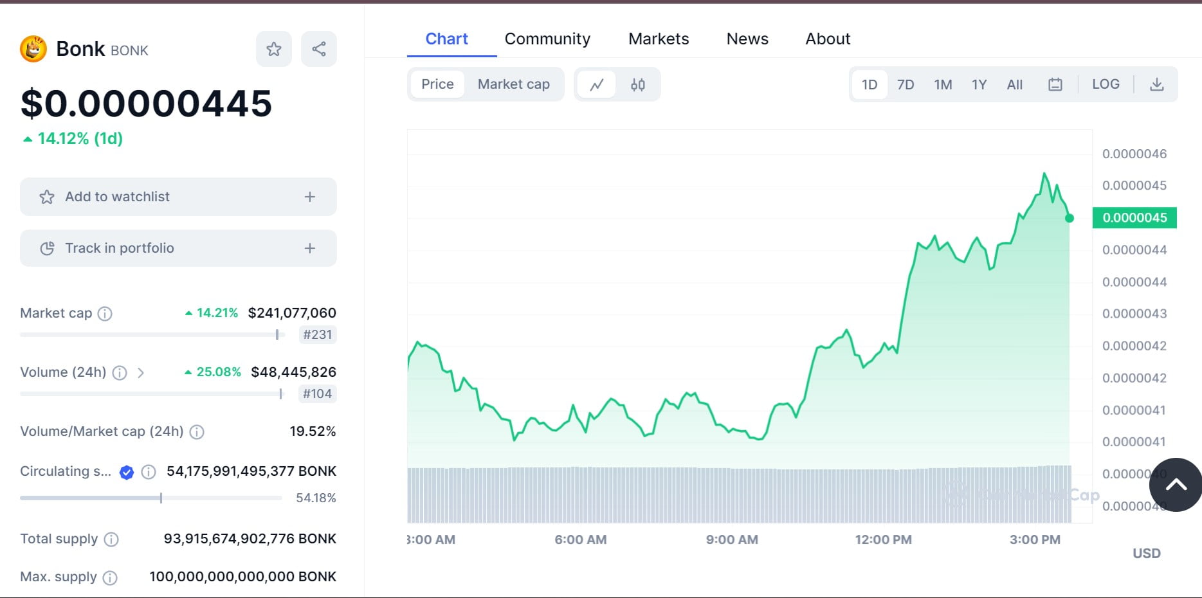Click market cap value $241,077,060
1202x598 pixels.
(x=292, y=313)
